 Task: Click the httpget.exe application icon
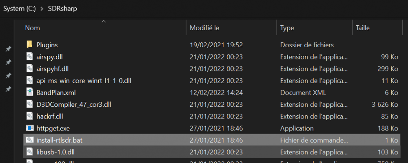(30, 128)
